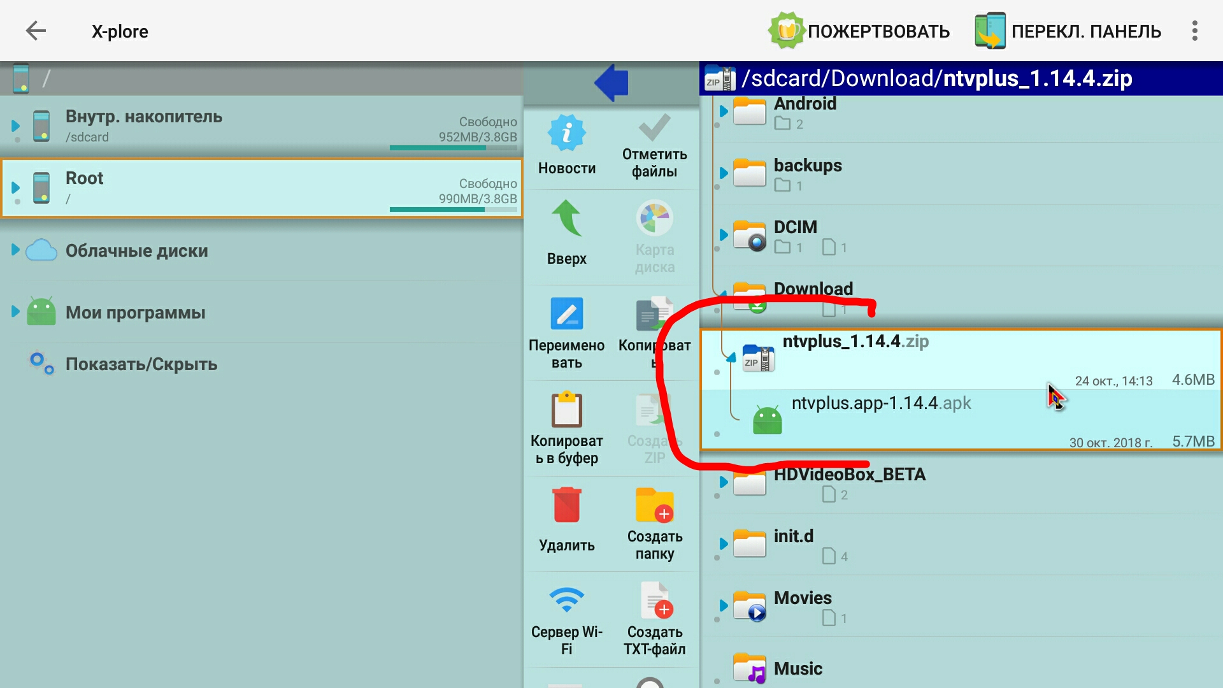Collapse the ntvplus zip archive
The height and width of the screenshot is (688, 1223).
731,357
